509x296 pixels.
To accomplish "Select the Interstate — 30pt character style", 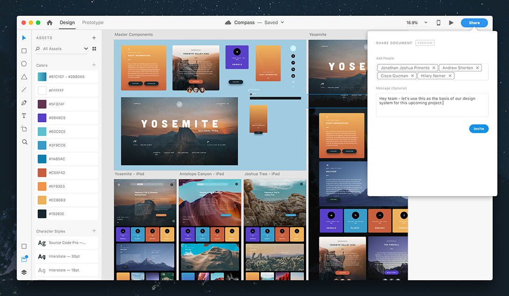I will 67,256.
